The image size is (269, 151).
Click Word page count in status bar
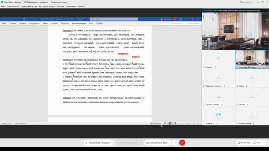click(x=7, y=123)
